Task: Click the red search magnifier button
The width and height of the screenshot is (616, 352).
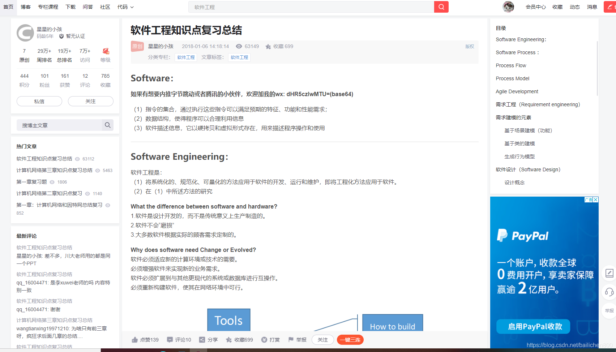Action: 441,7
